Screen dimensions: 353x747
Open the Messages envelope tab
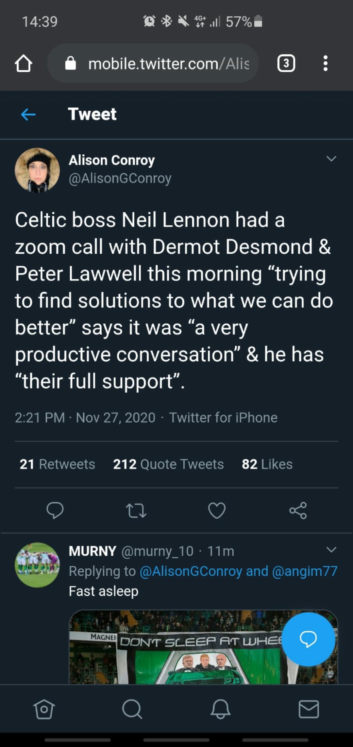309,709
